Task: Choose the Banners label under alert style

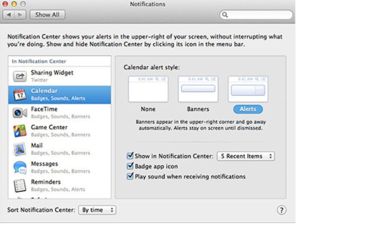Action: tap(198, 109)
